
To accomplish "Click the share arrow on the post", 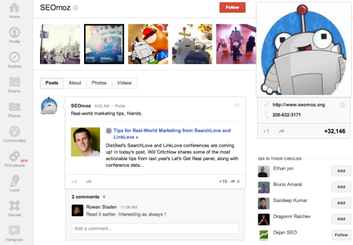I will click(88, 181).
